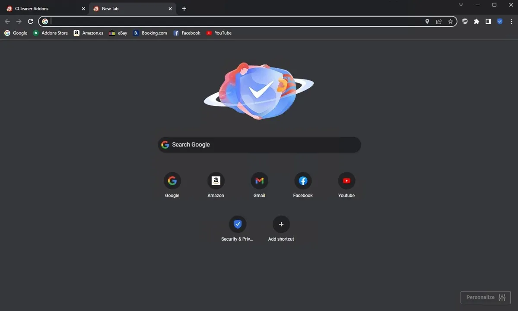518x311 pixels.
Task: Open the Youtube shortcut tile
Action: [x=346, y=185]
